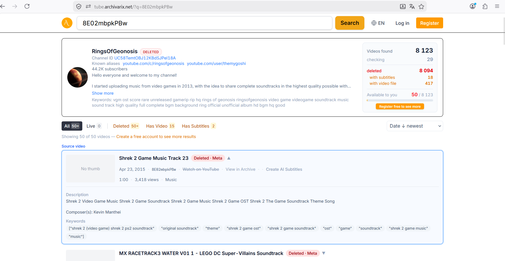Click the DELETED badge beside channel name
The height and width of the screenshot is (261, 505).
[151, 52]
